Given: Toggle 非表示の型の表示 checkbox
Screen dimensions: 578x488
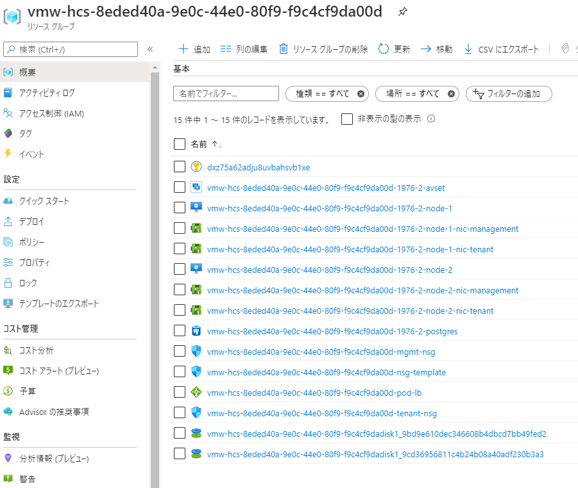Looking at the screenshot, I should [x=347, y=119].
